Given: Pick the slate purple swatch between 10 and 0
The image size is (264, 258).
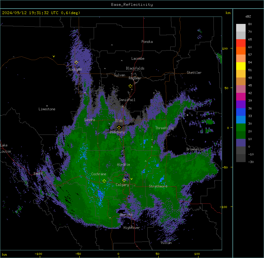Looking at the screenshot, I should coord(241,143).
